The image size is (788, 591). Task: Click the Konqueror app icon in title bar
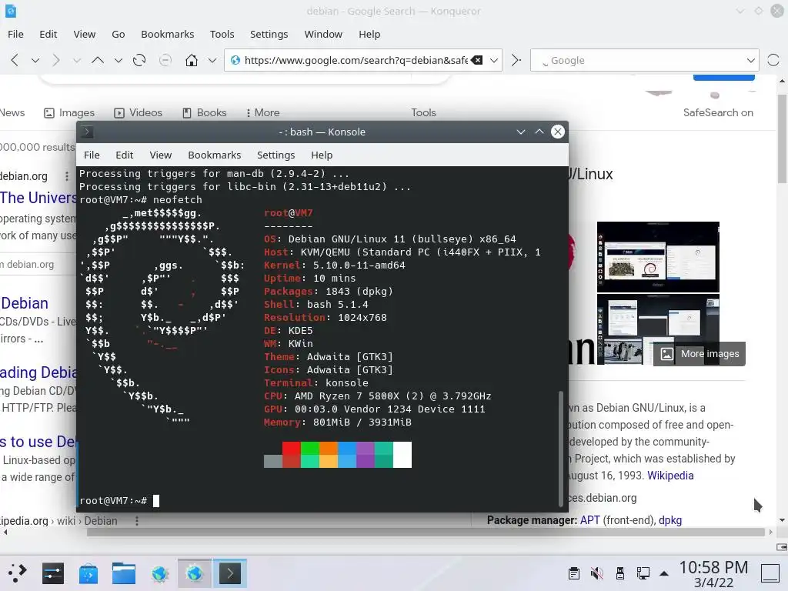pos(11,11)
